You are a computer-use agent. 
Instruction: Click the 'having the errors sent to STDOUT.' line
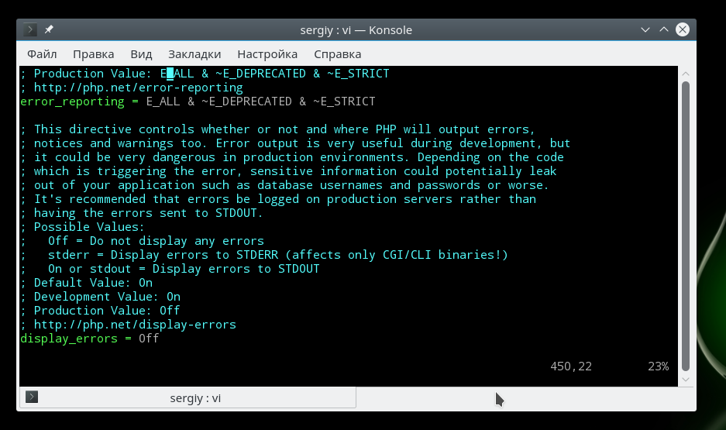tap(141, 213)
